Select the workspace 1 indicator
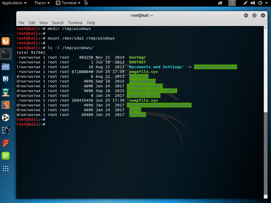Image resolution: width=271 pixels, height=203 pixels. (x=232, y=3)
